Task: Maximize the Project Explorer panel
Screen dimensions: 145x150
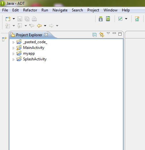Action: click(120, 34)
